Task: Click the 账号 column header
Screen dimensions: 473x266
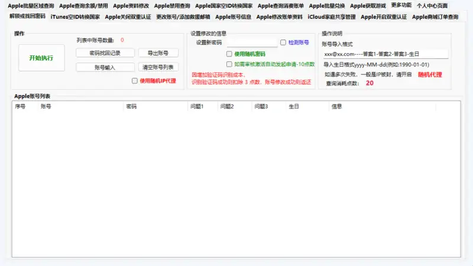Action: point(46,107)
